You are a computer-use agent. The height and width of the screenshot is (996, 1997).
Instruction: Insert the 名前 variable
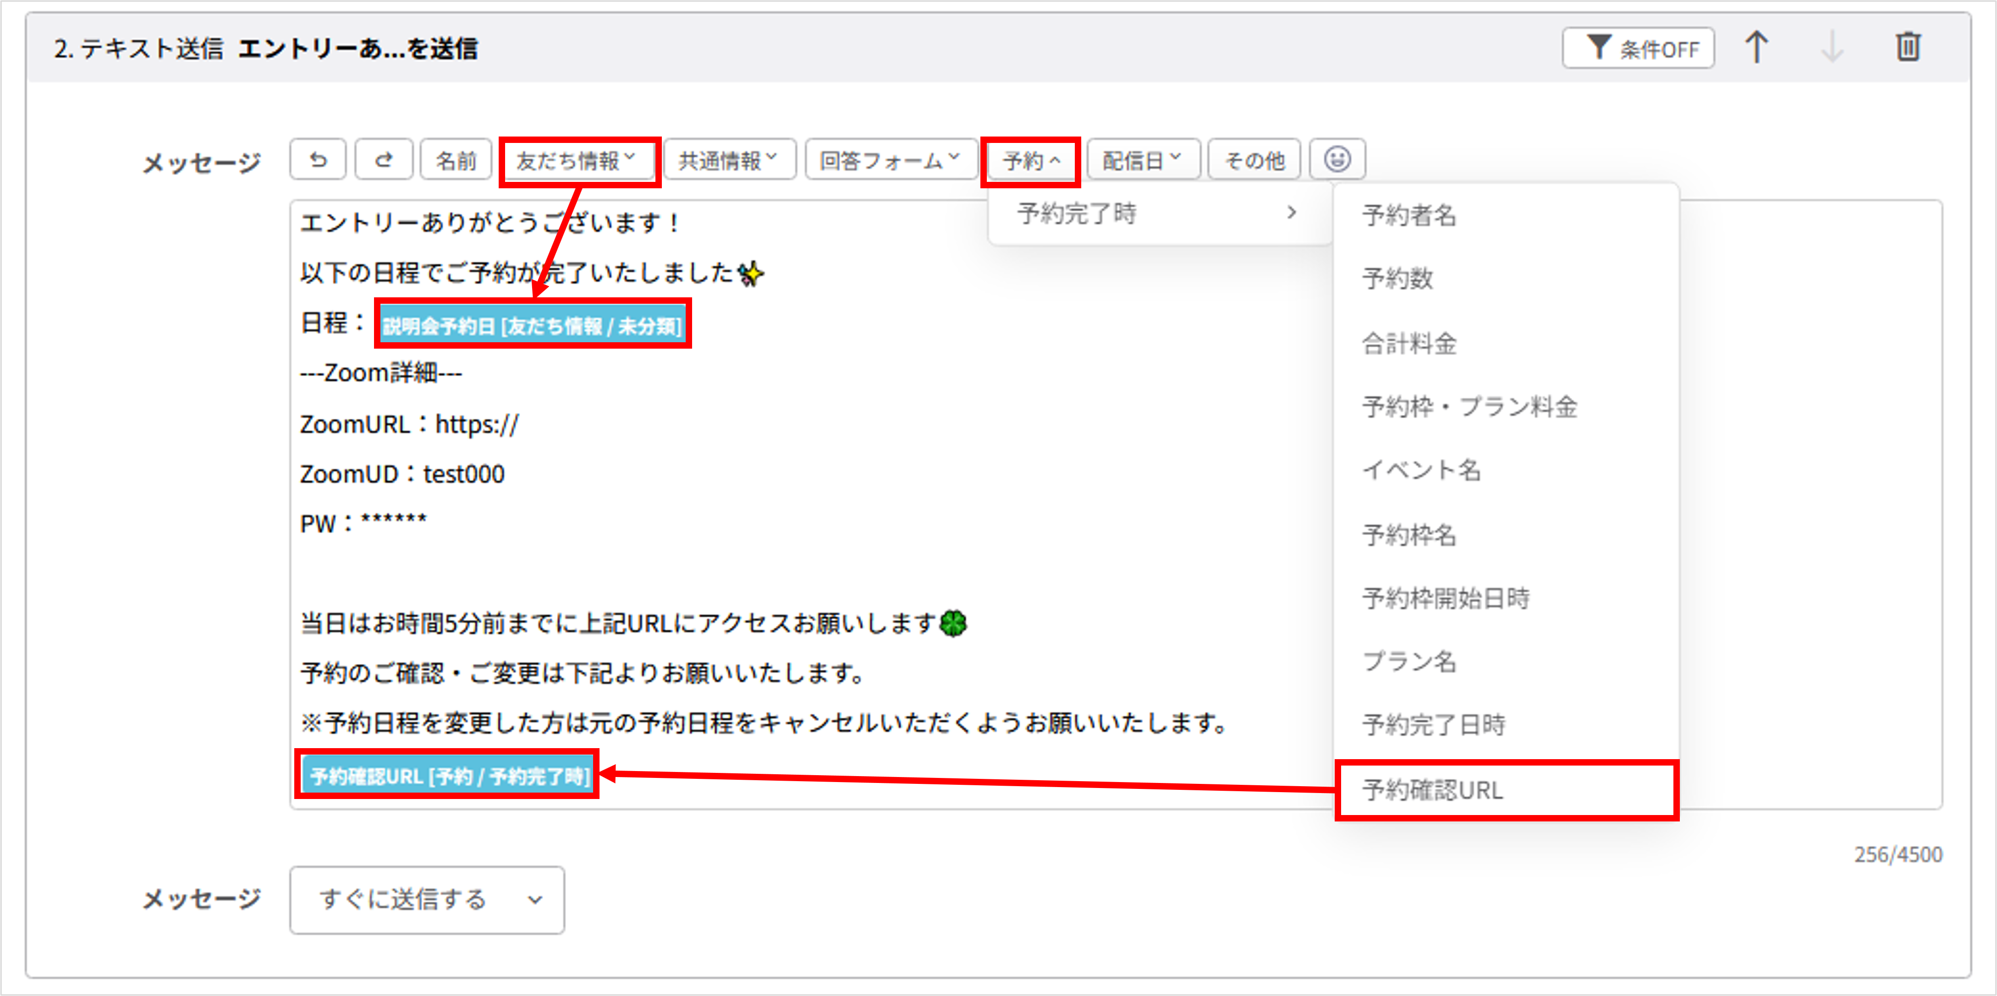[x=456, y=160]
